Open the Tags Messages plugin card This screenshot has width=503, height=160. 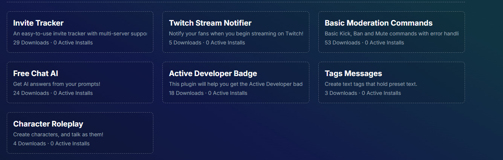pos(391,82)
